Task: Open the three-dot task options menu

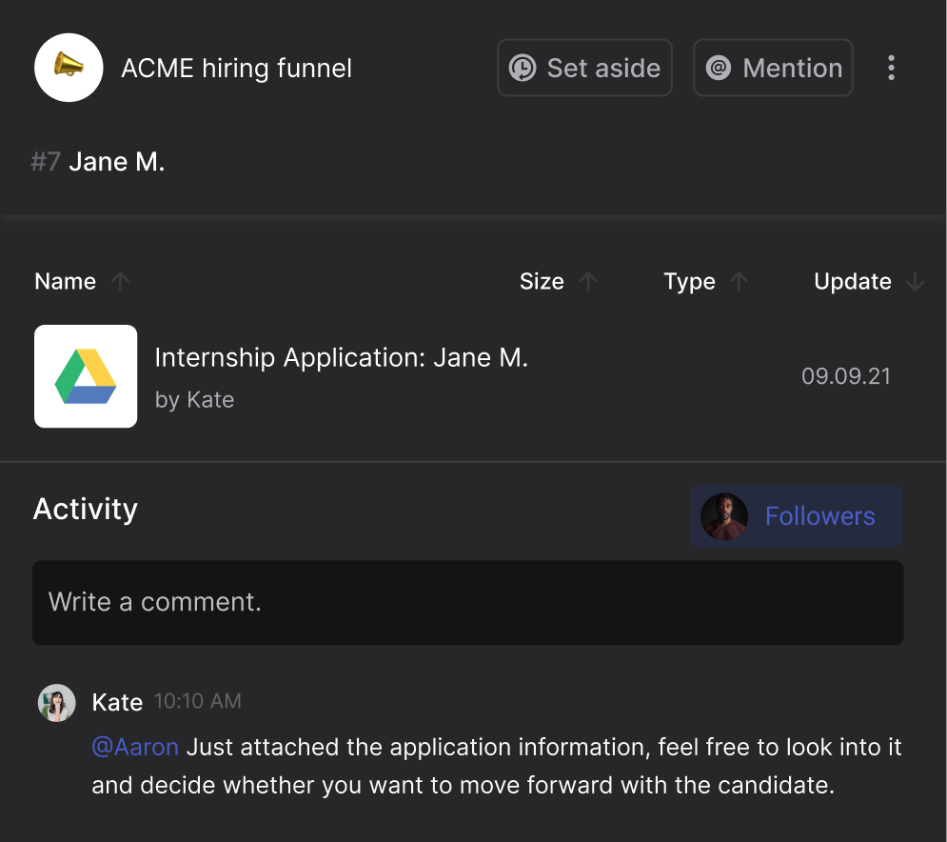Action: tap(891, 67)
